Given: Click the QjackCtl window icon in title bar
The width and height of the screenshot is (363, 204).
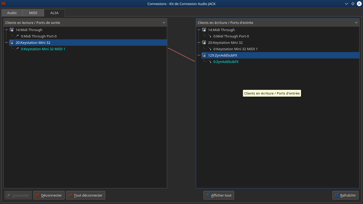Looking at the screenshot, I should coord(4,4).
